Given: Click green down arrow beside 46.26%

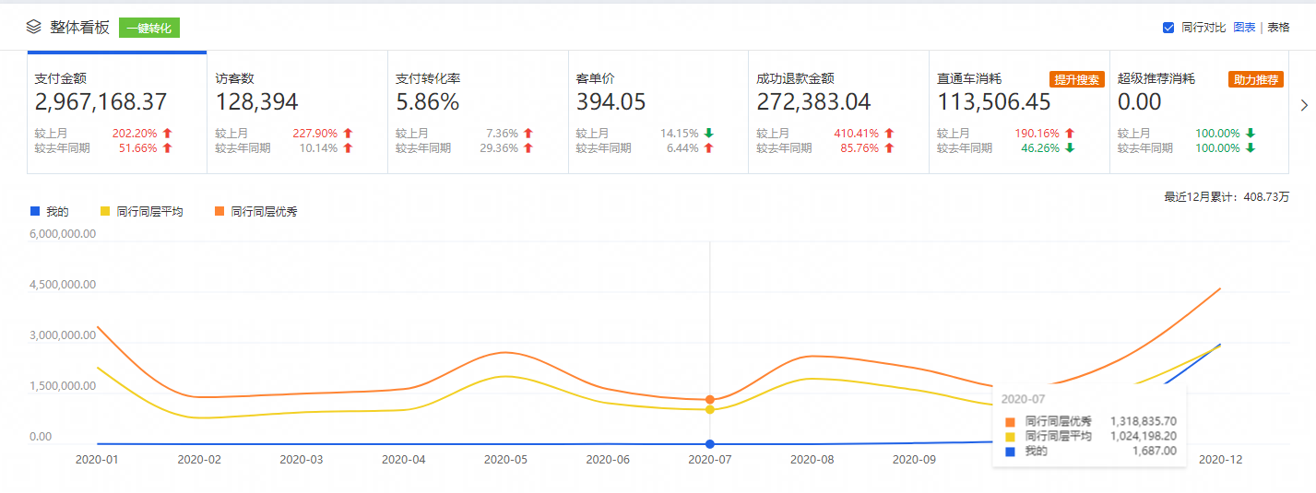Looking at the screenshot, I should pos(1070,147).
